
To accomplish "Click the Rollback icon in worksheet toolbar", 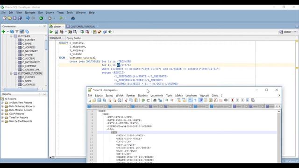I will pyautogui.click(x=87, y=32).
